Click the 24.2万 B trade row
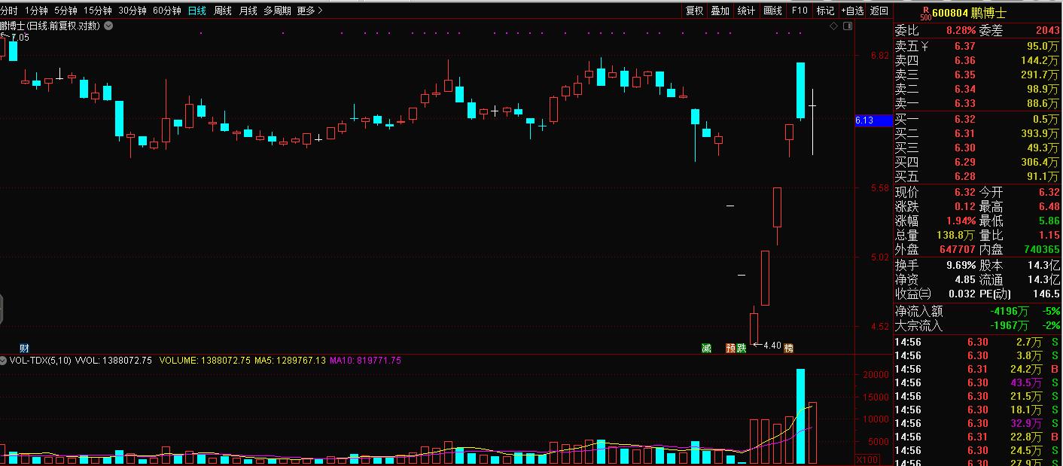1063x466 pixels. coord(978,370)
